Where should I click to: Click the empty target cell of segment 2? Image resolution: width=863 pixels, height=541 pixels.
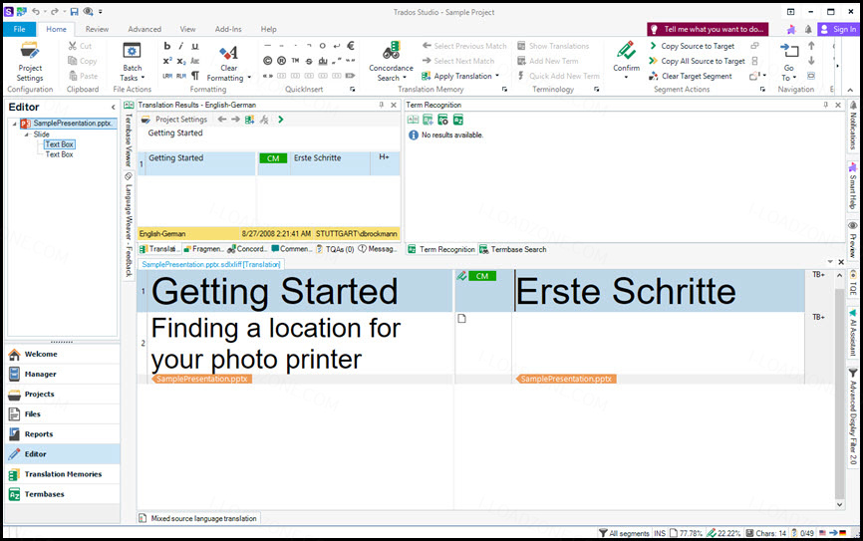tap(658, 344)
